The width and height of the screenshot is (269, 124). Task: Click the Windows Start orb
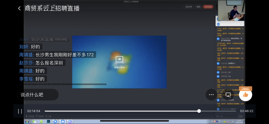pos(27,122)
